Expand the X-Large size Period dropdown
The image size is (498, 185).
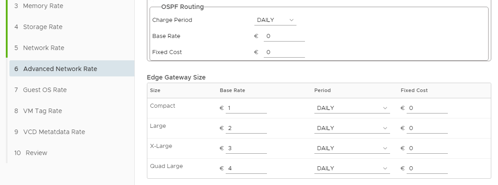coord(352,148)
